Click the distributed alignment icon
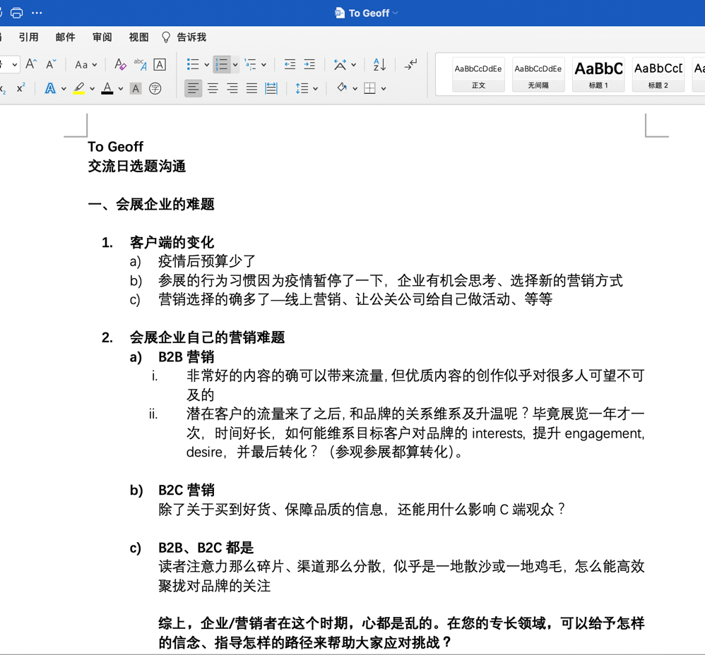Image resolution: width=705 pixels, height=655 pixels. tap(271, 88)
